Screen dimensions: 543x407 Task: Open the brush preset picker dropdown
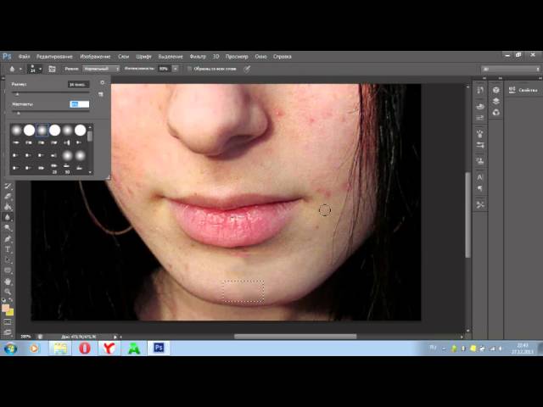[x=40, y=70]
